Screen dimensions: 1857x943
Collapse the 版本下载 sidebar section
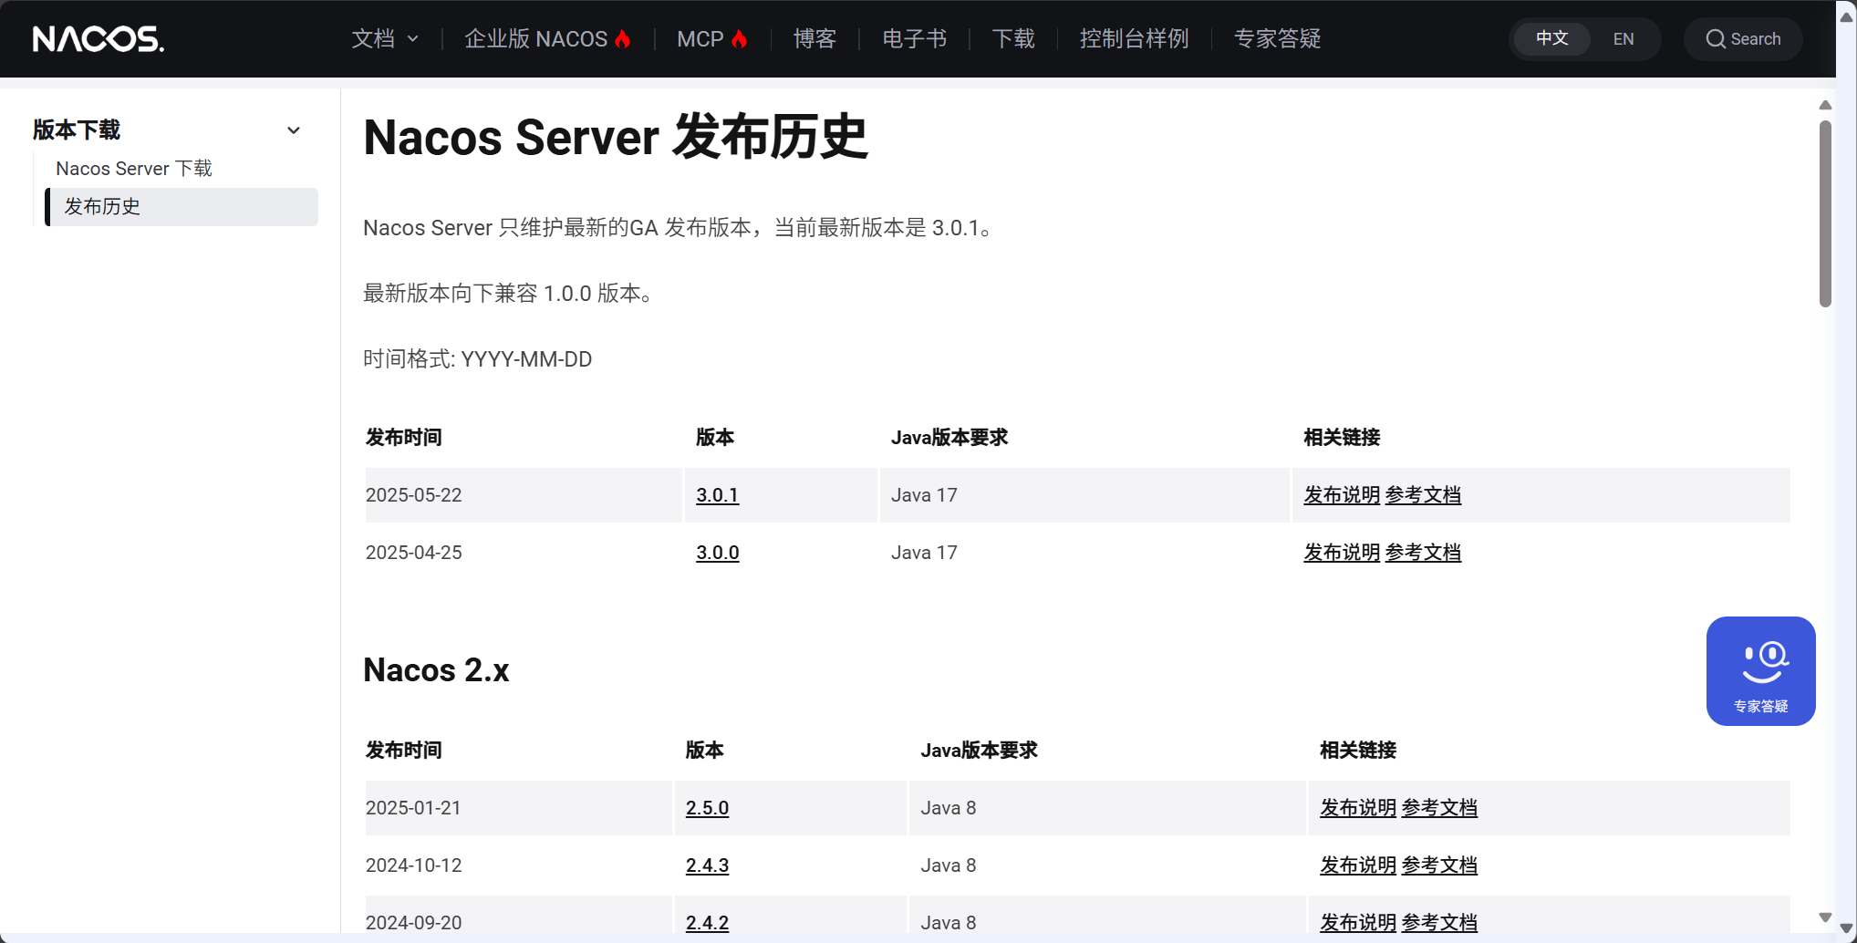click(294, 130)
